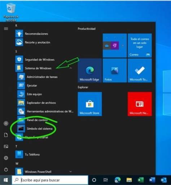The width and height of the screenshot is (171, 185).
Task: Open the Microsoft To Do tile
Action: tap(140, 71)
